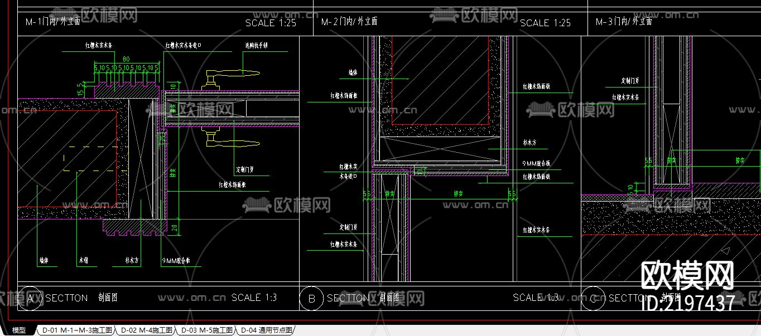Viewport: 761px width, 336px height.
Task: Select the 墙体 label in section B
Action: point(353,73)
